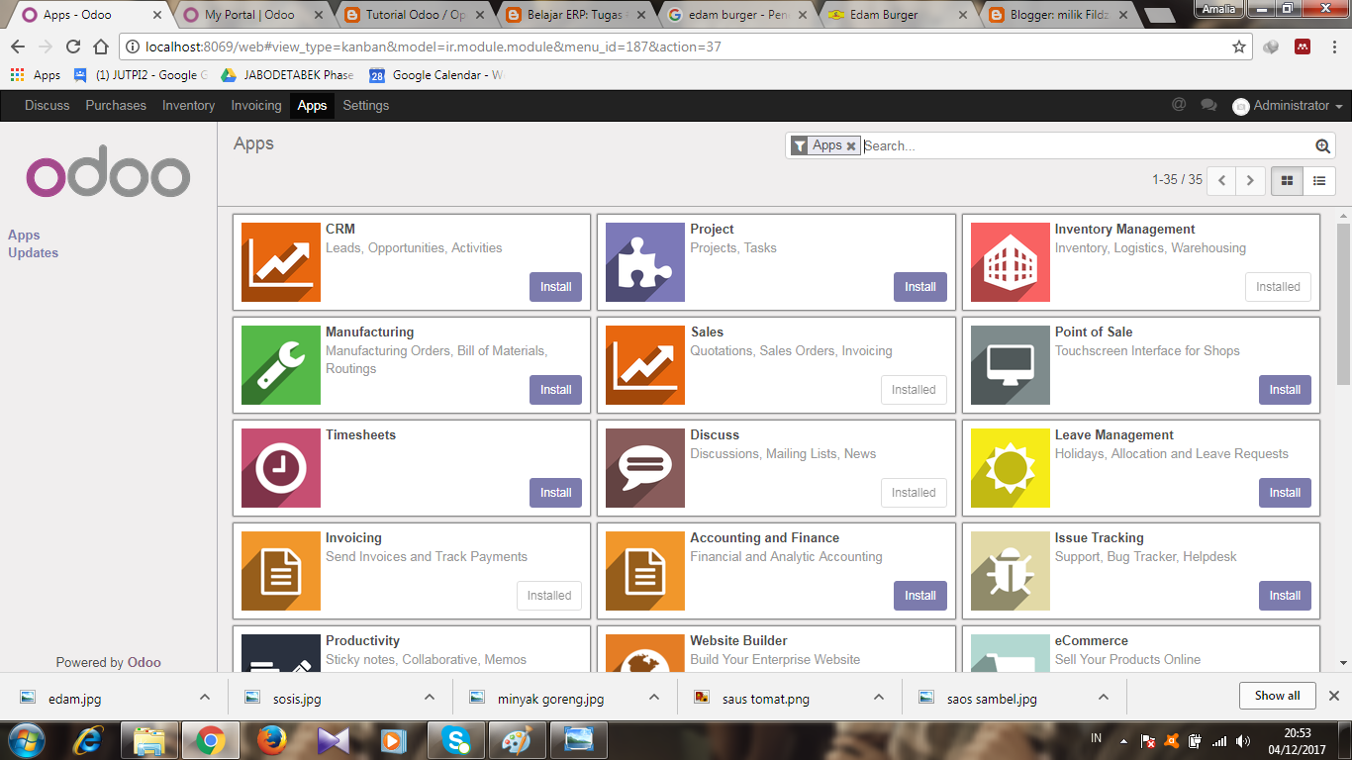The width and height of the screenshot is (1352, 760).
Task: Go to the previous page of apps
Action: [1222, 181]
